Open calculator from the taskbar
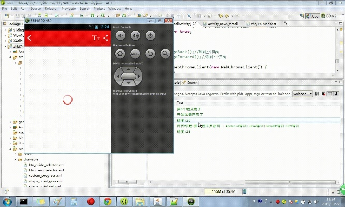This screenshot has height=207, width=345. [74, 201]
